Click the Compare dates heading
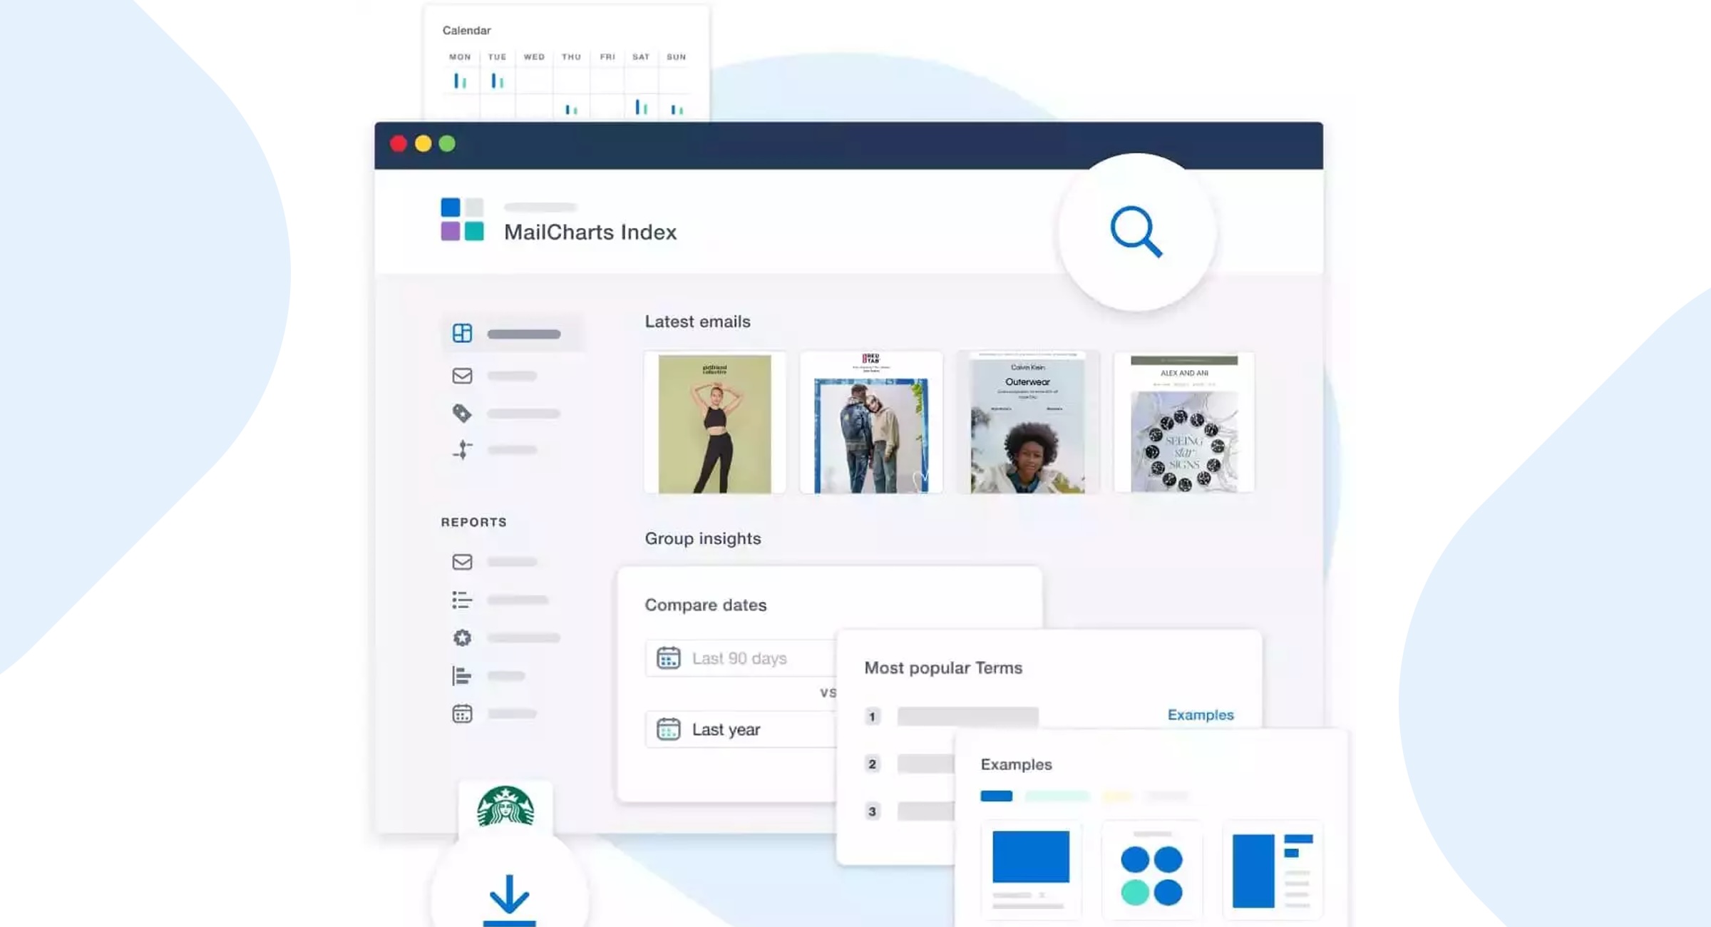This screenshot has height=927, width=1711. [706, 605]
